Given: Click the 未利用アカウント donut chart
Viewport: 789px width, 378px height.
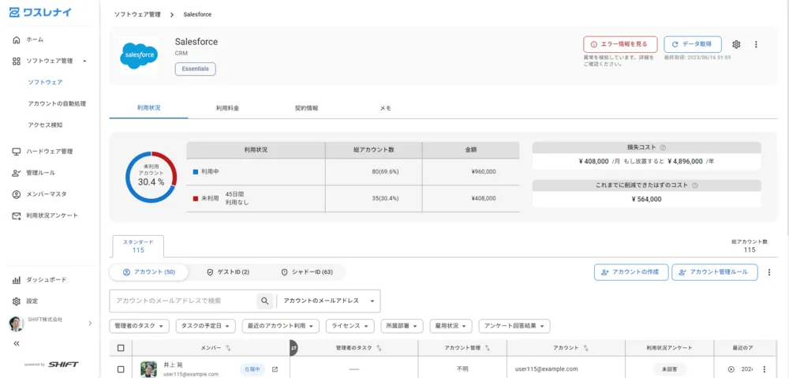Looking at the screenshot, I should [151, 178].
